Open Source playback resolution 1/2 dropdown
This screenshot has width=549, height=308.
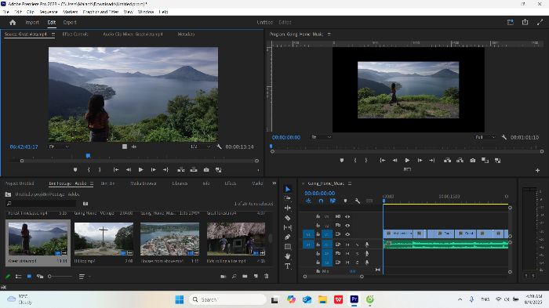pyautogui.click(x=200, y=147)
